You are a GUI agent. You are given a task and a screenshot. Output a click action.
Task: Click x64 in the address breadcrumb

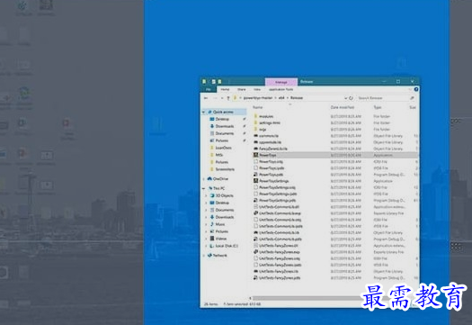[281, 98]
